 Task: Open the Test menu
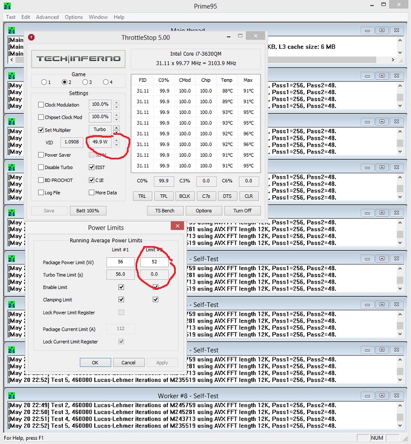[x=11, y=17]
